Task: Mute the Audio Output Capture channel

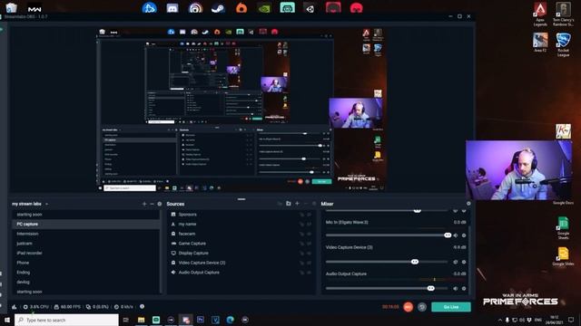Action: [456, 288]
